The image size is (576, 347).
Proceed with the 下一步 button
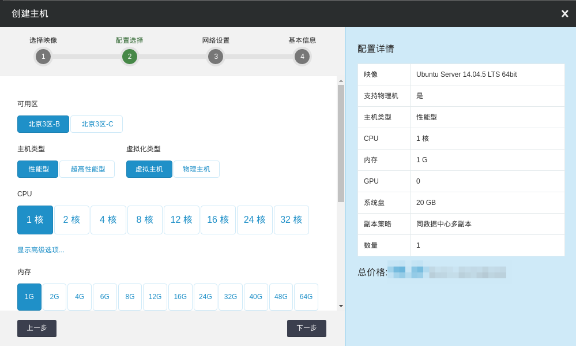click(307, 329)
